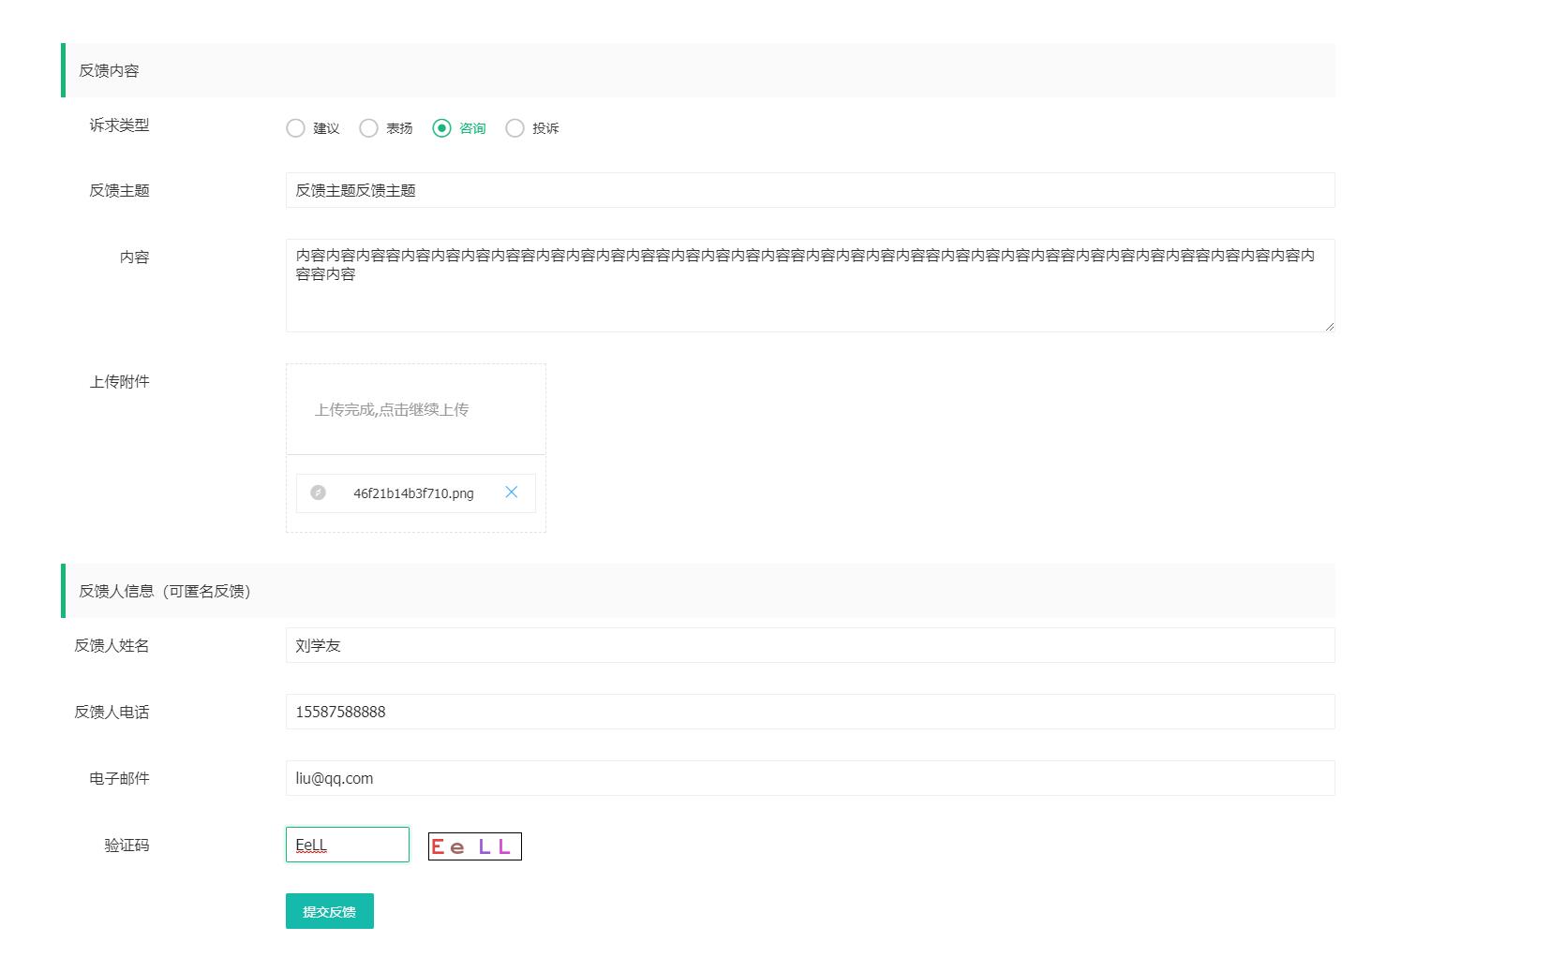Image resolution: width=1566 pixels, height=956 pixels.
Task: Pick the 投诉 radio option
Action: 515,128
